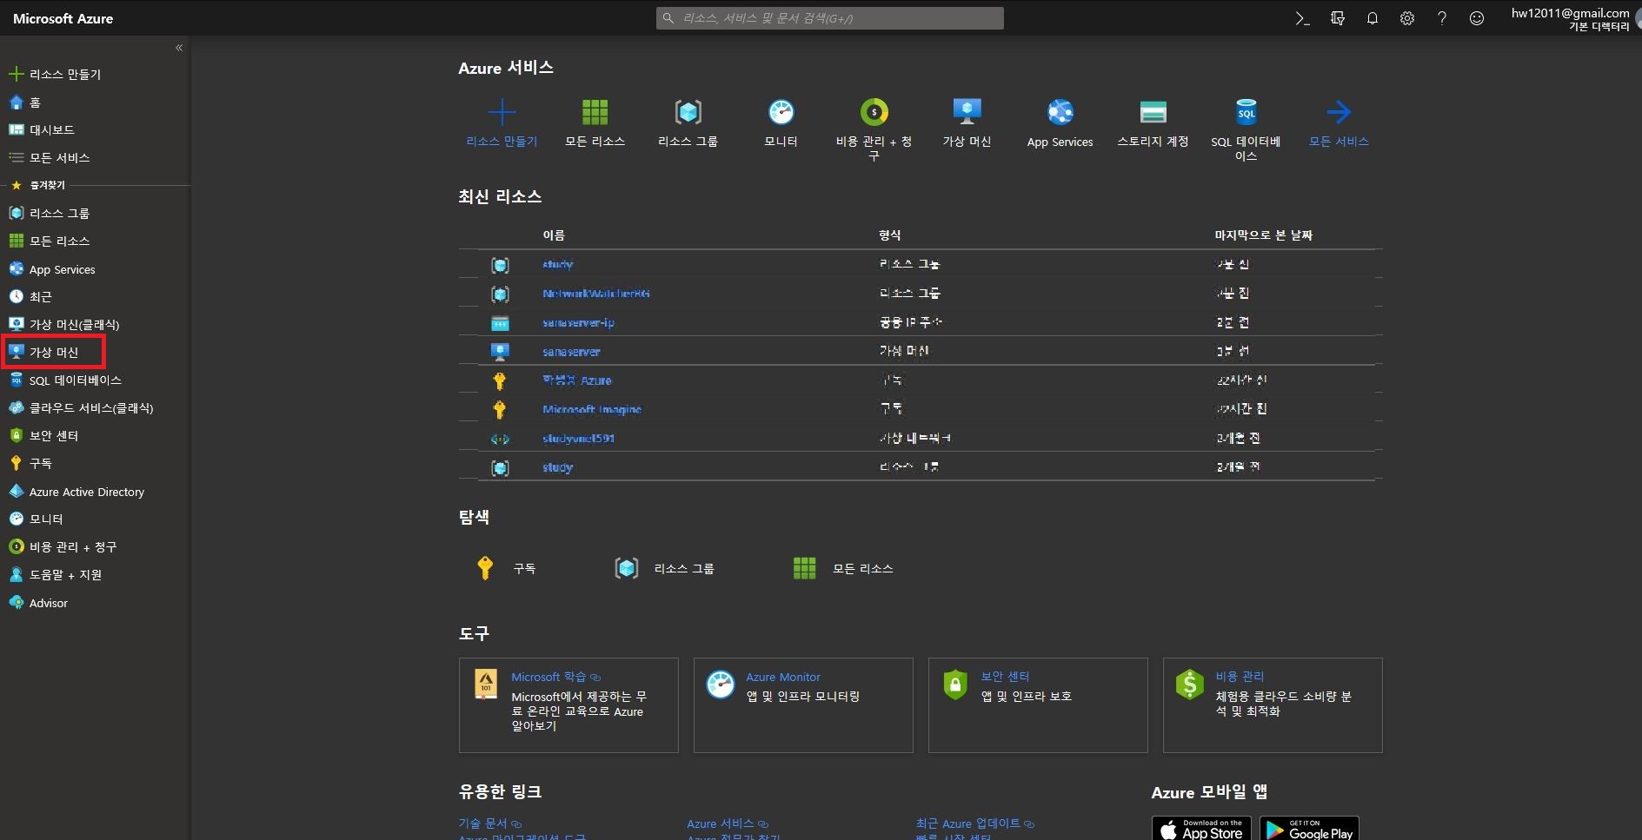This screenshot has width=1642, height=840.
Task: Open Azure Active Directory in sidebar
Action: 76,492
